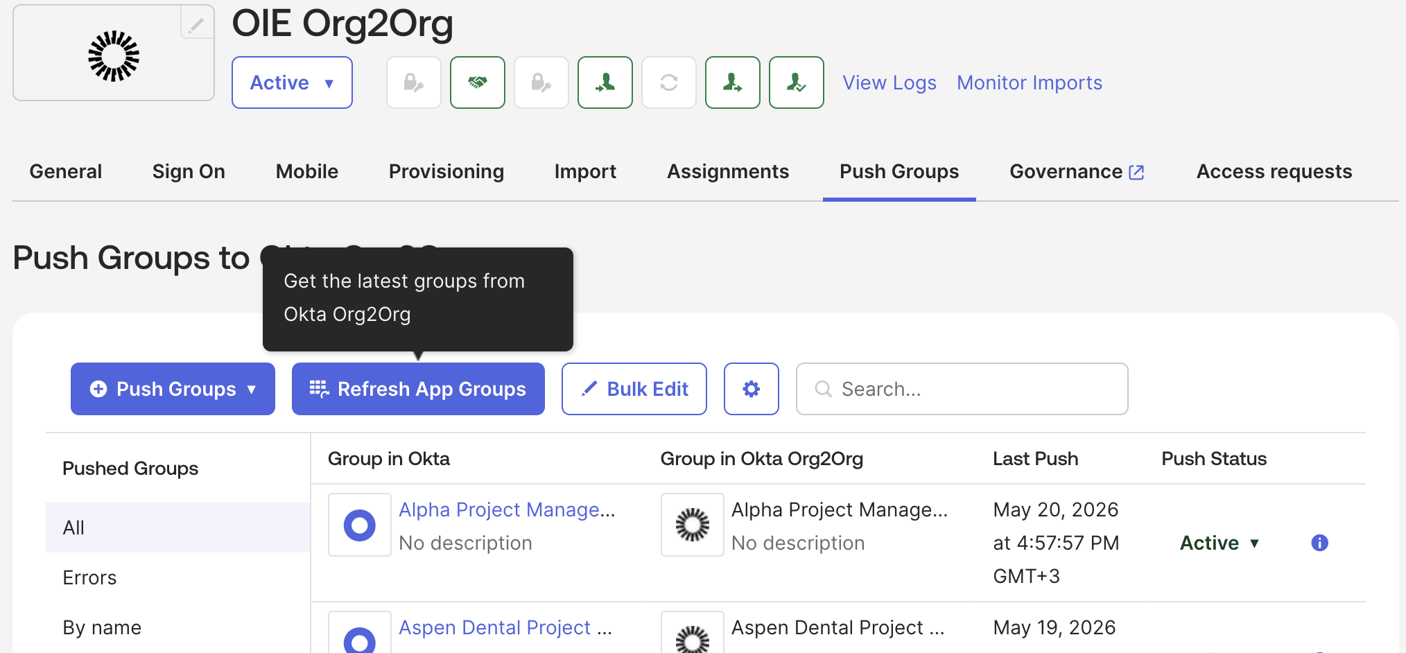Switch to the Access requests tab
Viewport: 1406px width, 653px height.
1274,171
